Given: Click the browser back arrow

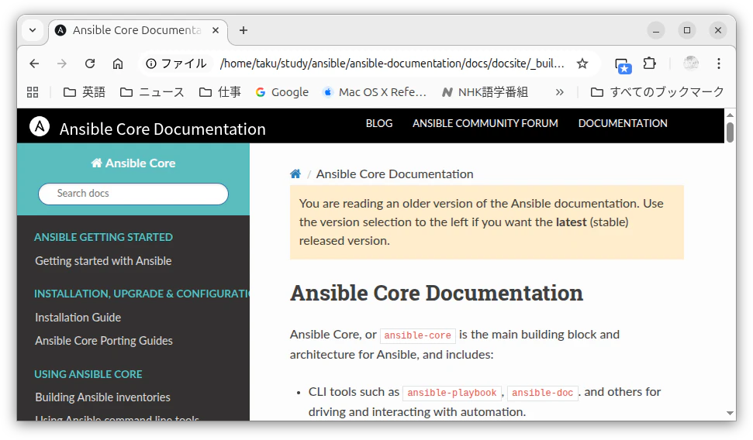Looking at the screenshot, I should (34, 64).
